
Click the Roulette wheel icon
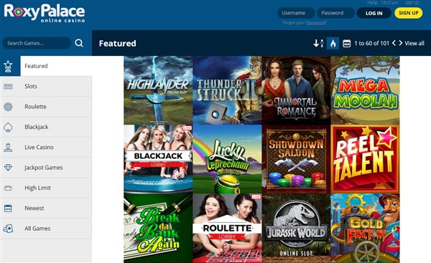coord(8,107)
